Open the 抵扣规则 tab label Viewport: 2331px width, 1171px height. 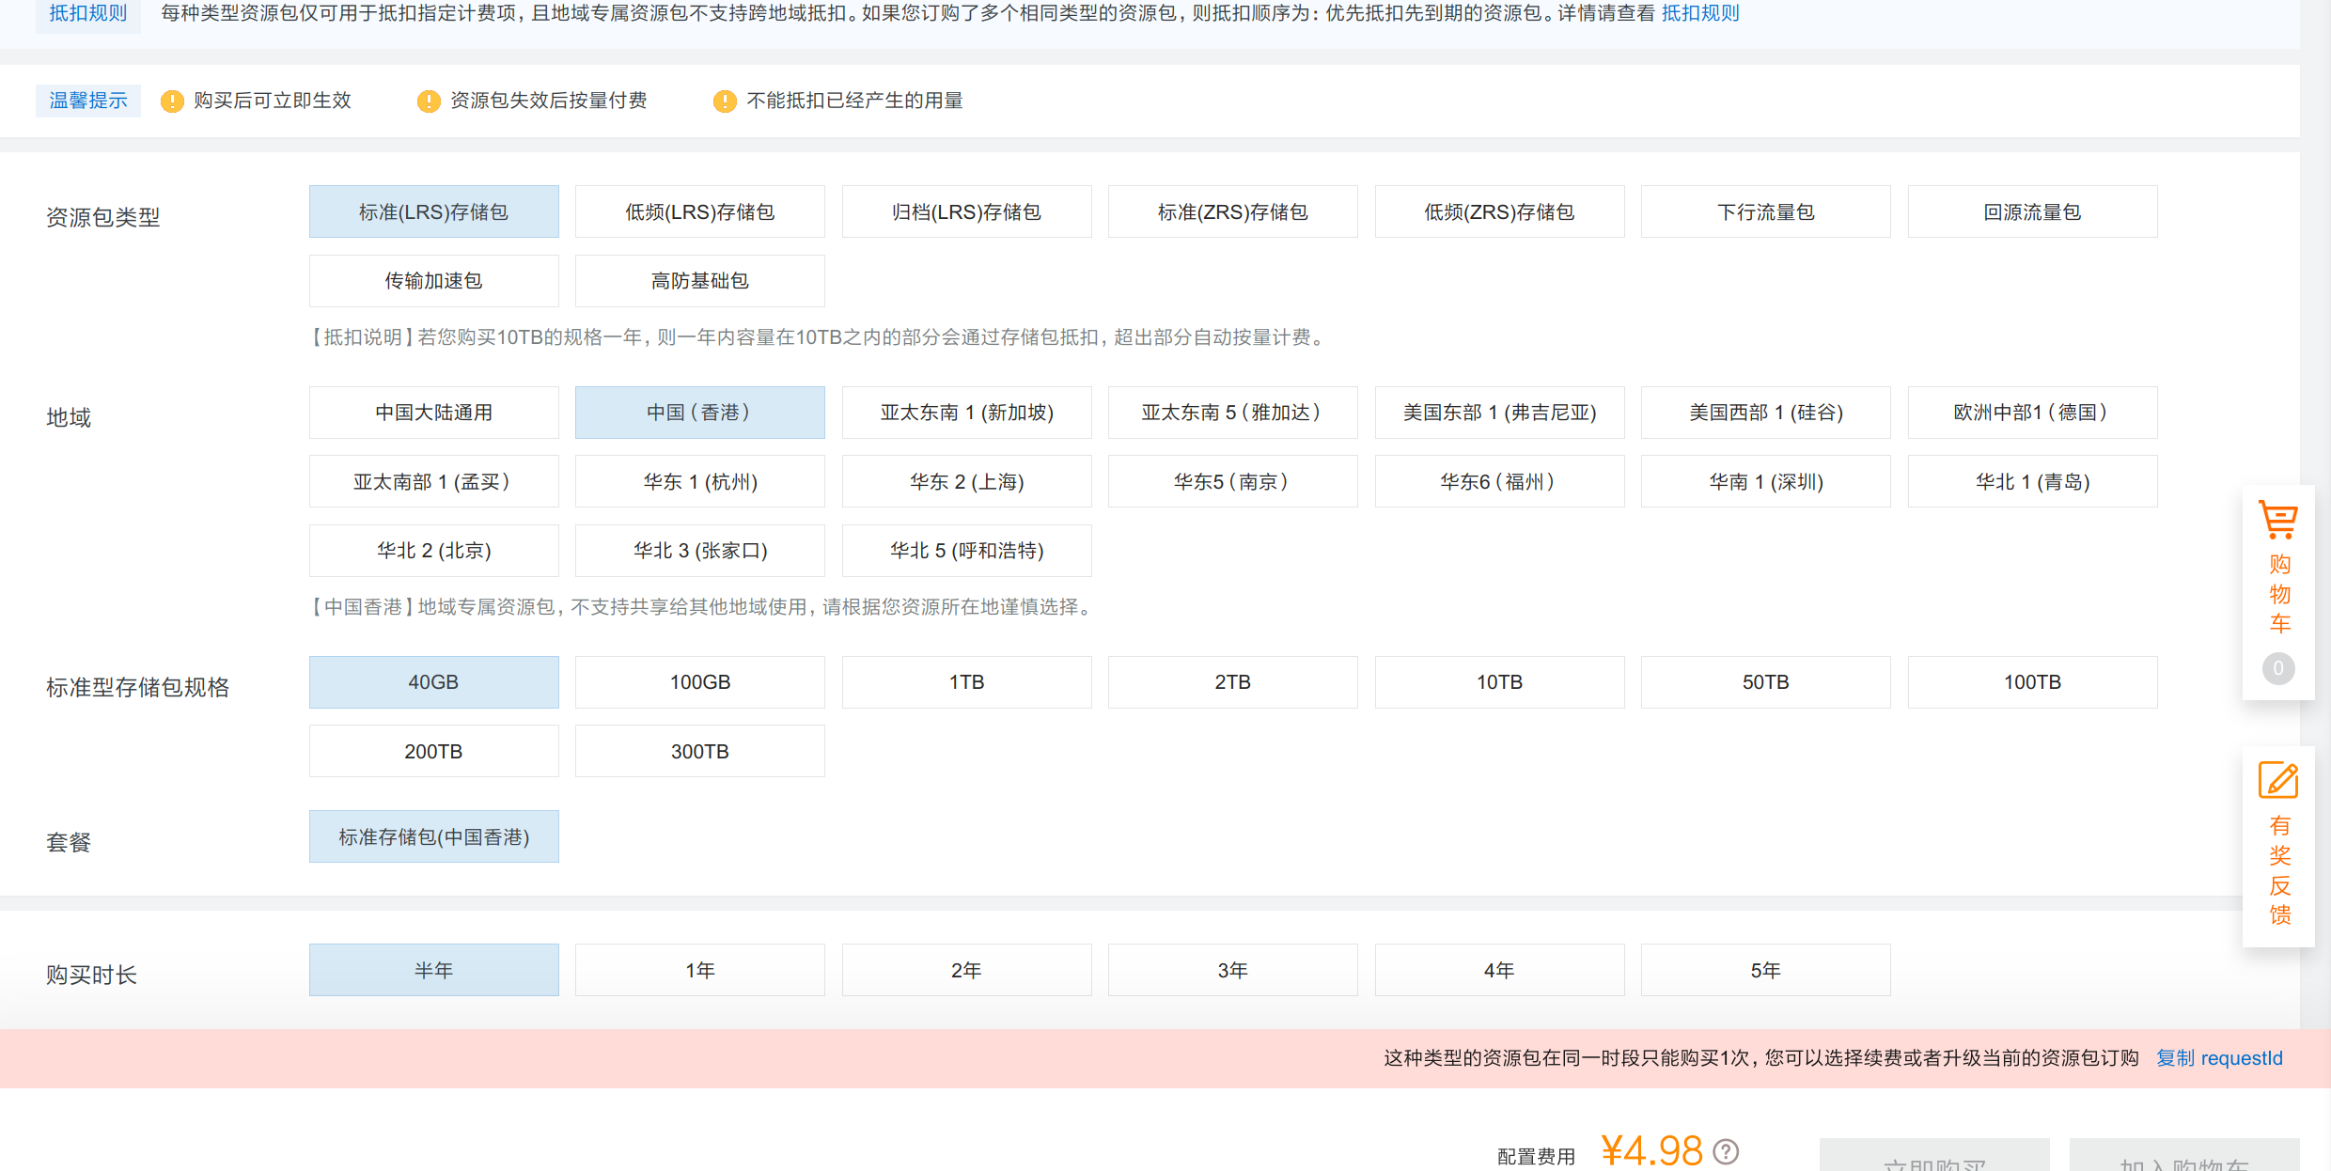87,13
